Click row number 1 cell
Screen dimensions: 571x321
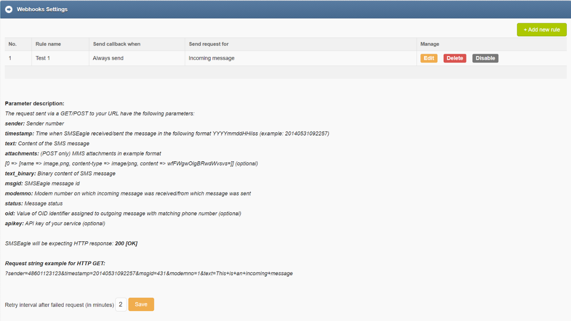[18, 58]
